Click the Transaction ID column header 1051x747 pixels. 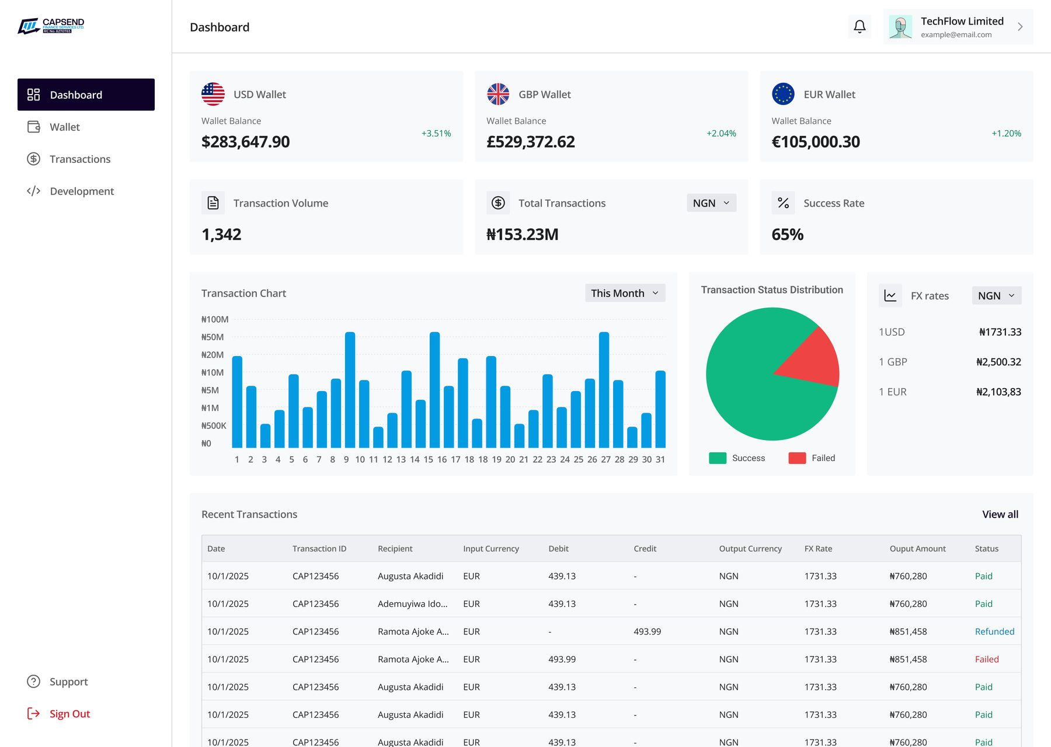pos(319,549)
